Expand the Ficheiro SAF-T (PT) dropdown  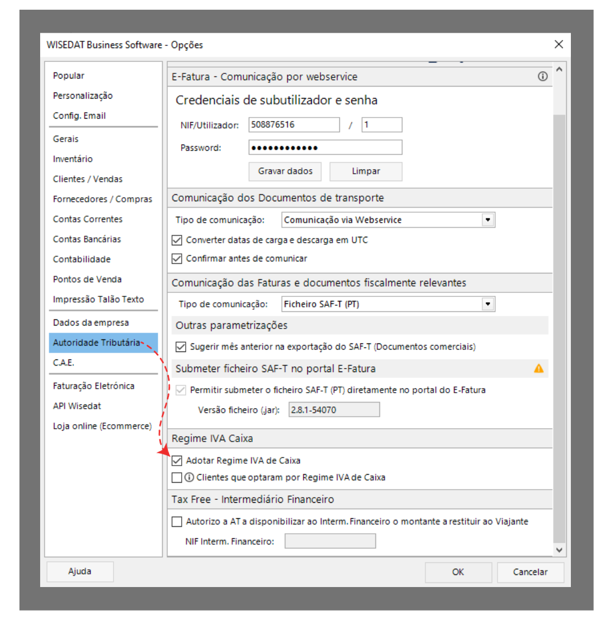[487, 304]
